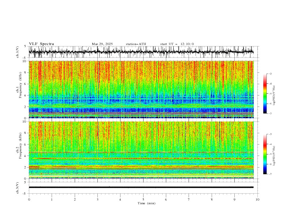The height and width of the screenshot is (224, 290).
Task: Click tick label "0" on the Time axis
Action: click(29, 199)
